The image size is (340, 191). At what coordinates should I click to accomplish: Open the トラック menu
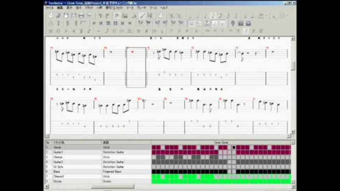click(89, 8)
